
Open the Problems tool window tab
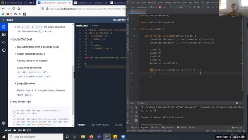(x=168, y=128)
